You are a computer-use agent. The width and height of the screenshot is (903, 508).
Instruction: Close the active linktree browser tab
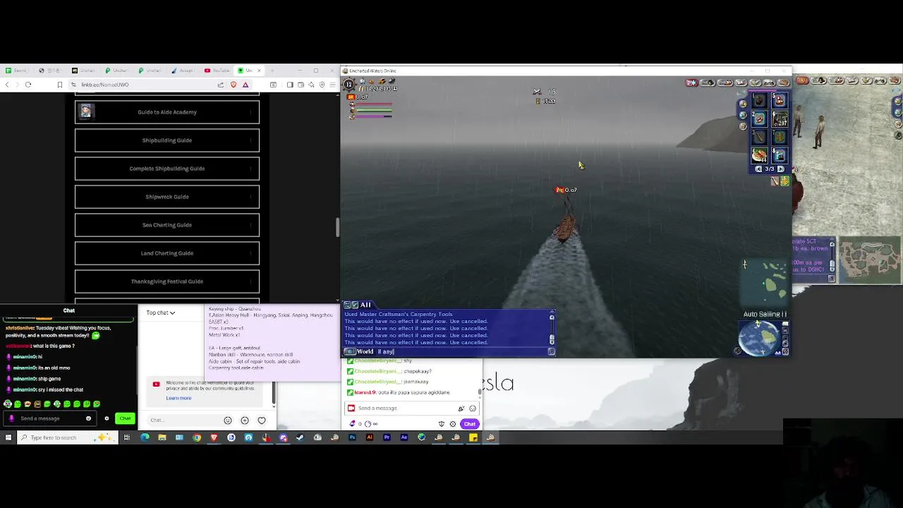pyautogui.click(x=260, y=71)
